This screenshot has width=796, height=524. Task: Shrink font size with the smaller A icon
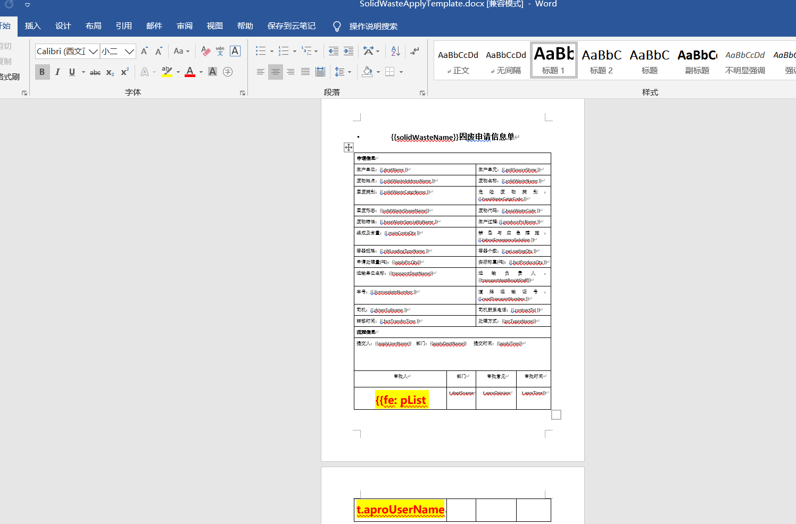(159, 51)
